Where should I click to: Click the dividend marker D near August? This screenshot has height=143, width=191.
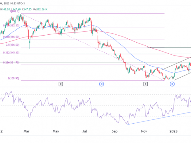(102, 84)
